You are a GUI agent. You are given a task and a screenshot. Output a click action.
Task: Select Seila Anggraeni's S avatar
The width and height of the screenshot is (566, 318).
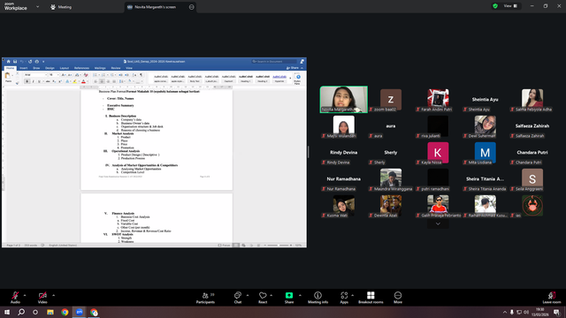coord(532,178)
